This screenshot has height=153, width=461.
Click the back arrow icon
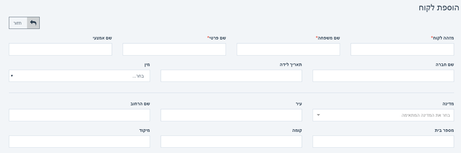coord(33,23)
